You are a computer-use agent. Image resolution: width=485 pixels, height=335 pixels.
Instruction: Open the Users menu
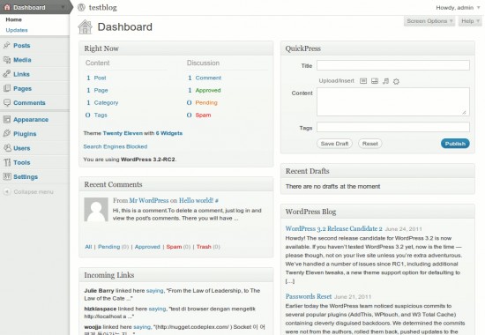pyautogui.click(x=22, y=148)
